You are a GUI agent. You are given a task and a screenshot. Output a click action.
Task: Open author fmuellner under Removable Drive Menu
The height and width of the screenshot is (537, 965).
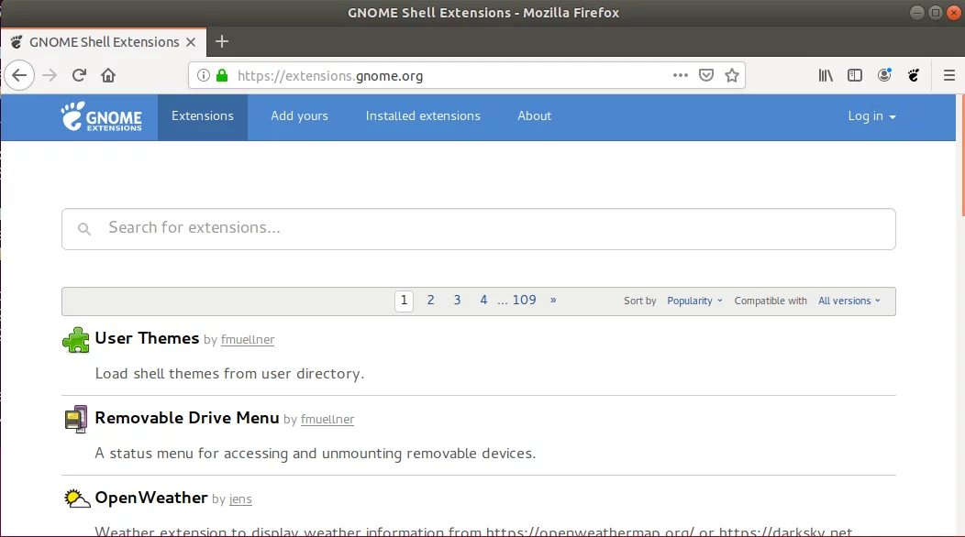(327, 420)
